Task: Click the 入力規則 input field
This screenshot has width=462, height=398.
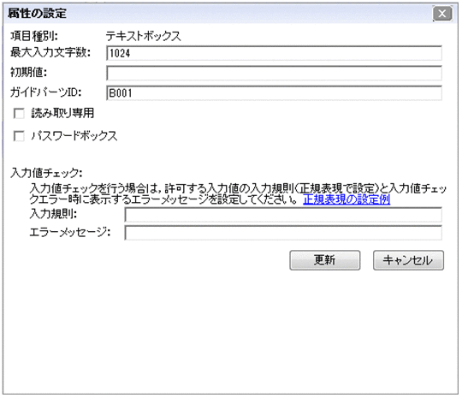Action: pos(283,215)
